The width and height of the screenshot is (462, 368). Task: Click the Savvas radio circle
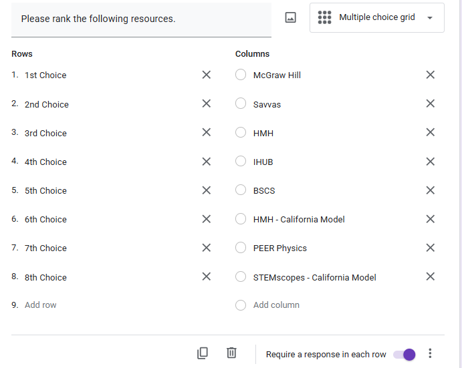(x=241, y=104)
